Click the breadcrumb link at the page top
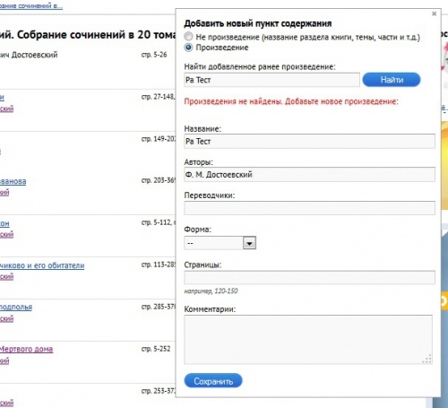448x408 pixels. [x=31, y=5]
